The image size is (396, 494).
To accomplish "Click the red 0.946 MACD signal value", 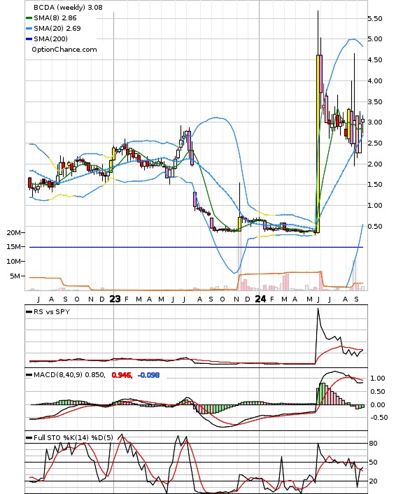I will coord(122,375).
